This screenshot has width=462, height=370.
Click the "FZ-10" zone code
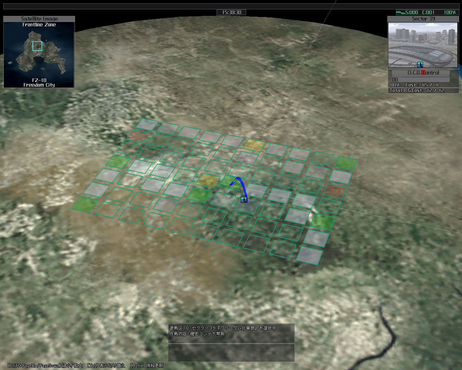coord(39,80)
